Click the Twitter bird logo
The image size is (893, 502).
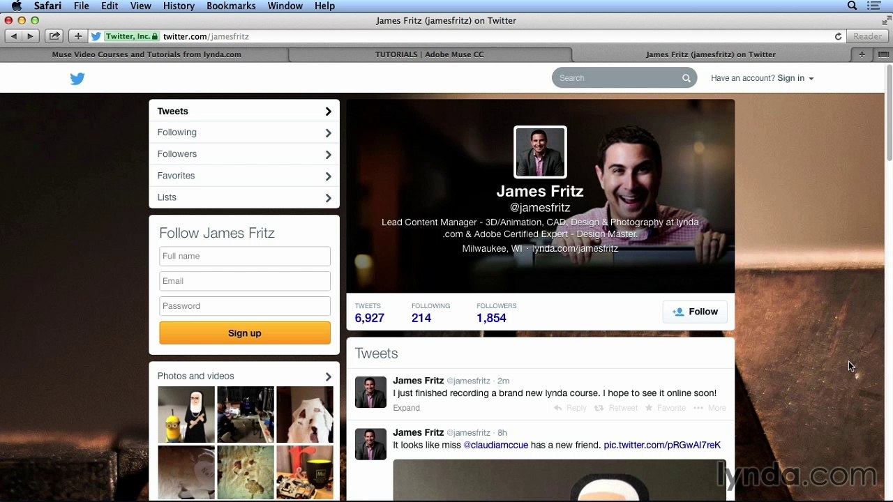[x=77, y=79]
